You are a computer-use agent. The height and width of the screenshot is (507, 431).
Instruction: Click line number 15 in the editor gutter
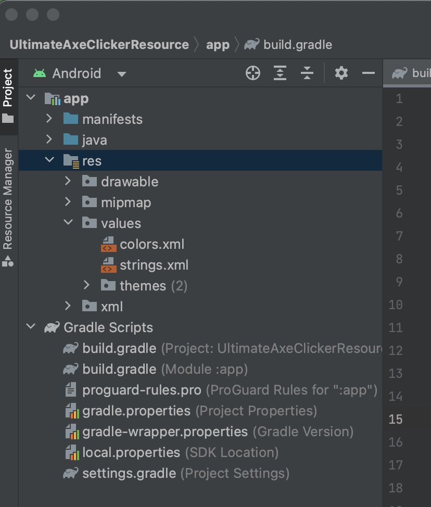pos(396,420)
